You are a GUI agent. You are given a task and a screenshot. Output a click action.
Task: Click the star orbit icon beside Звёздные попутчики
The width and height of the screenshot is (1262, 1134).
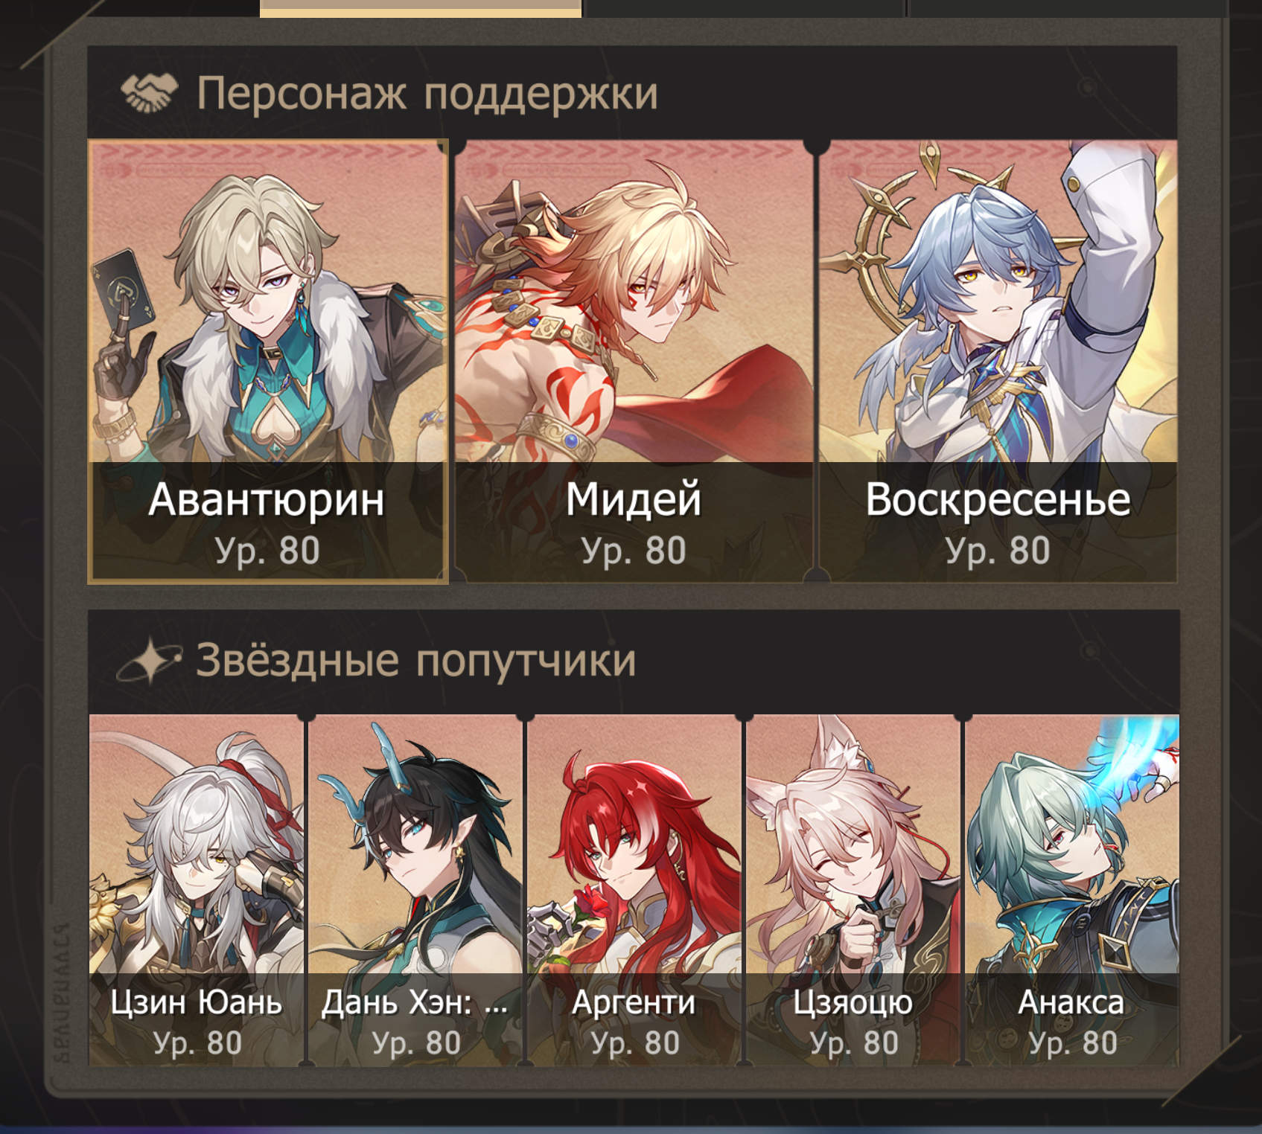pos(149,660)
